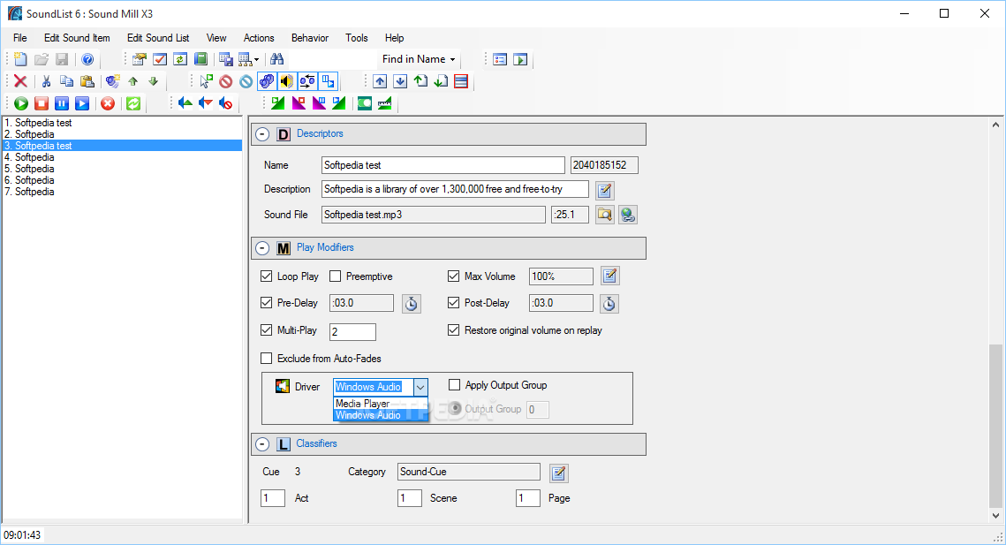
Task: Open the Edit Sound Item menu
Action: point(77,38)
